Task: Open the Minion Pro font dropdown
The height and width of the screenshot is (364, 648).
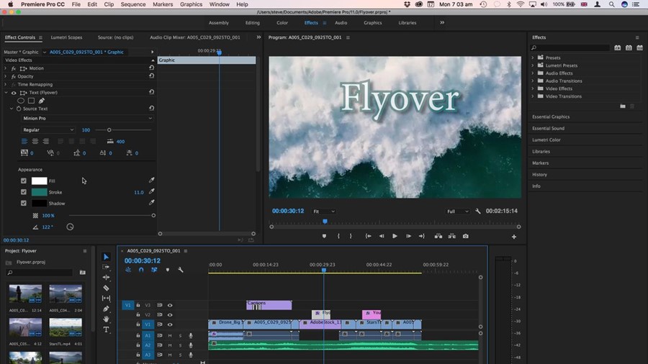Action: [86, 118]
